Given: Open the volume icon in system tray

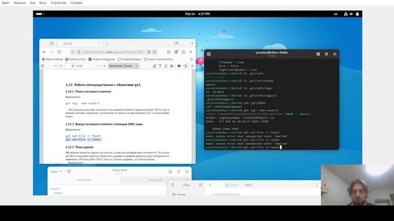Looking at the screenshot, I should pos(352,14).
